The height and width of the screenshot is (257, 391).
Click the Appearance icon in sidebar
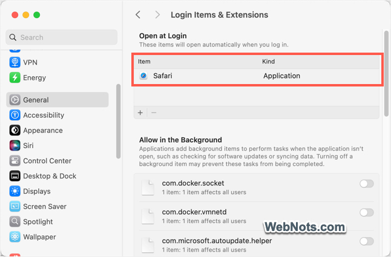pos(15,130)
